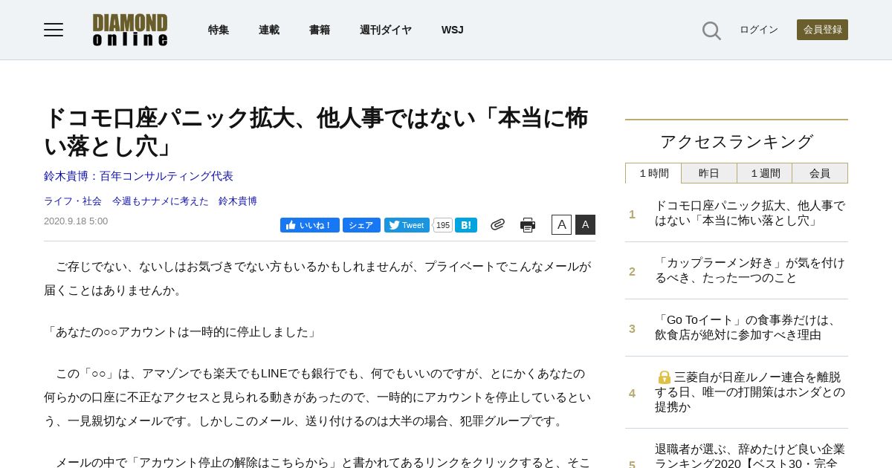Open the search magnifier icon

click(x=711, y=30)
